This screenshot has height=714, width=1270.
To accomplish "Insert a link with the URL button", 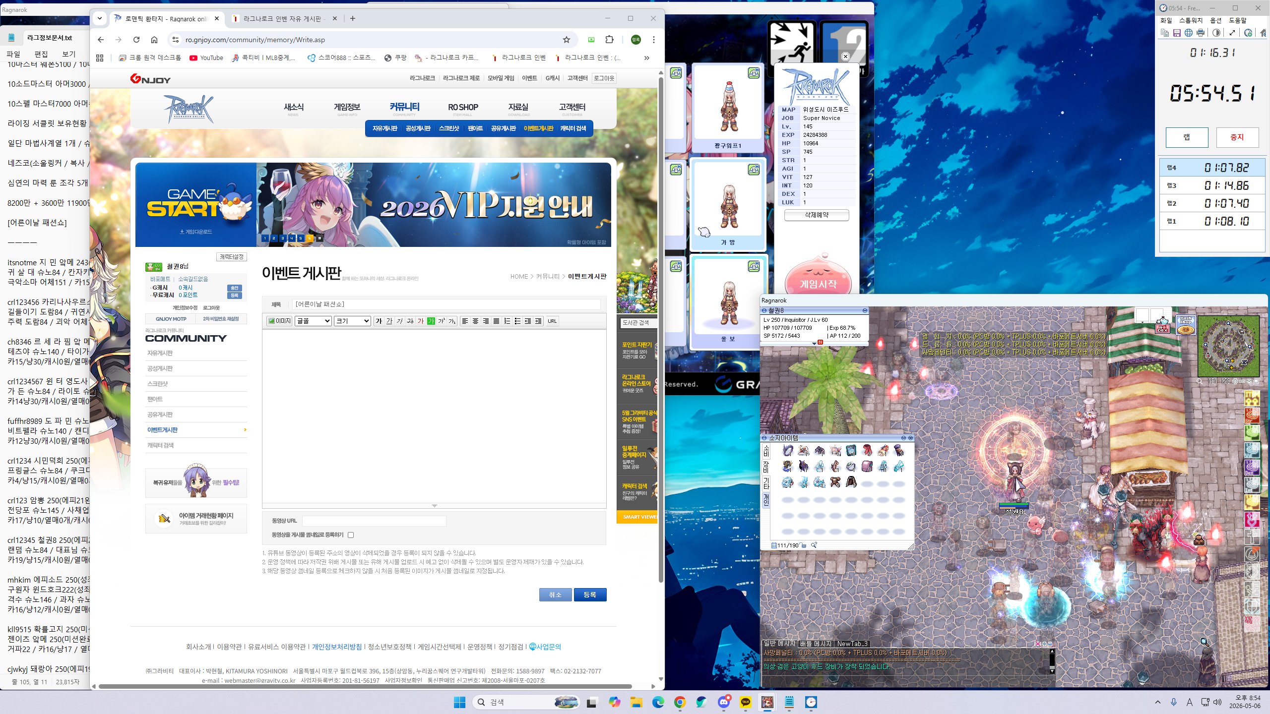I will point(552,321).
